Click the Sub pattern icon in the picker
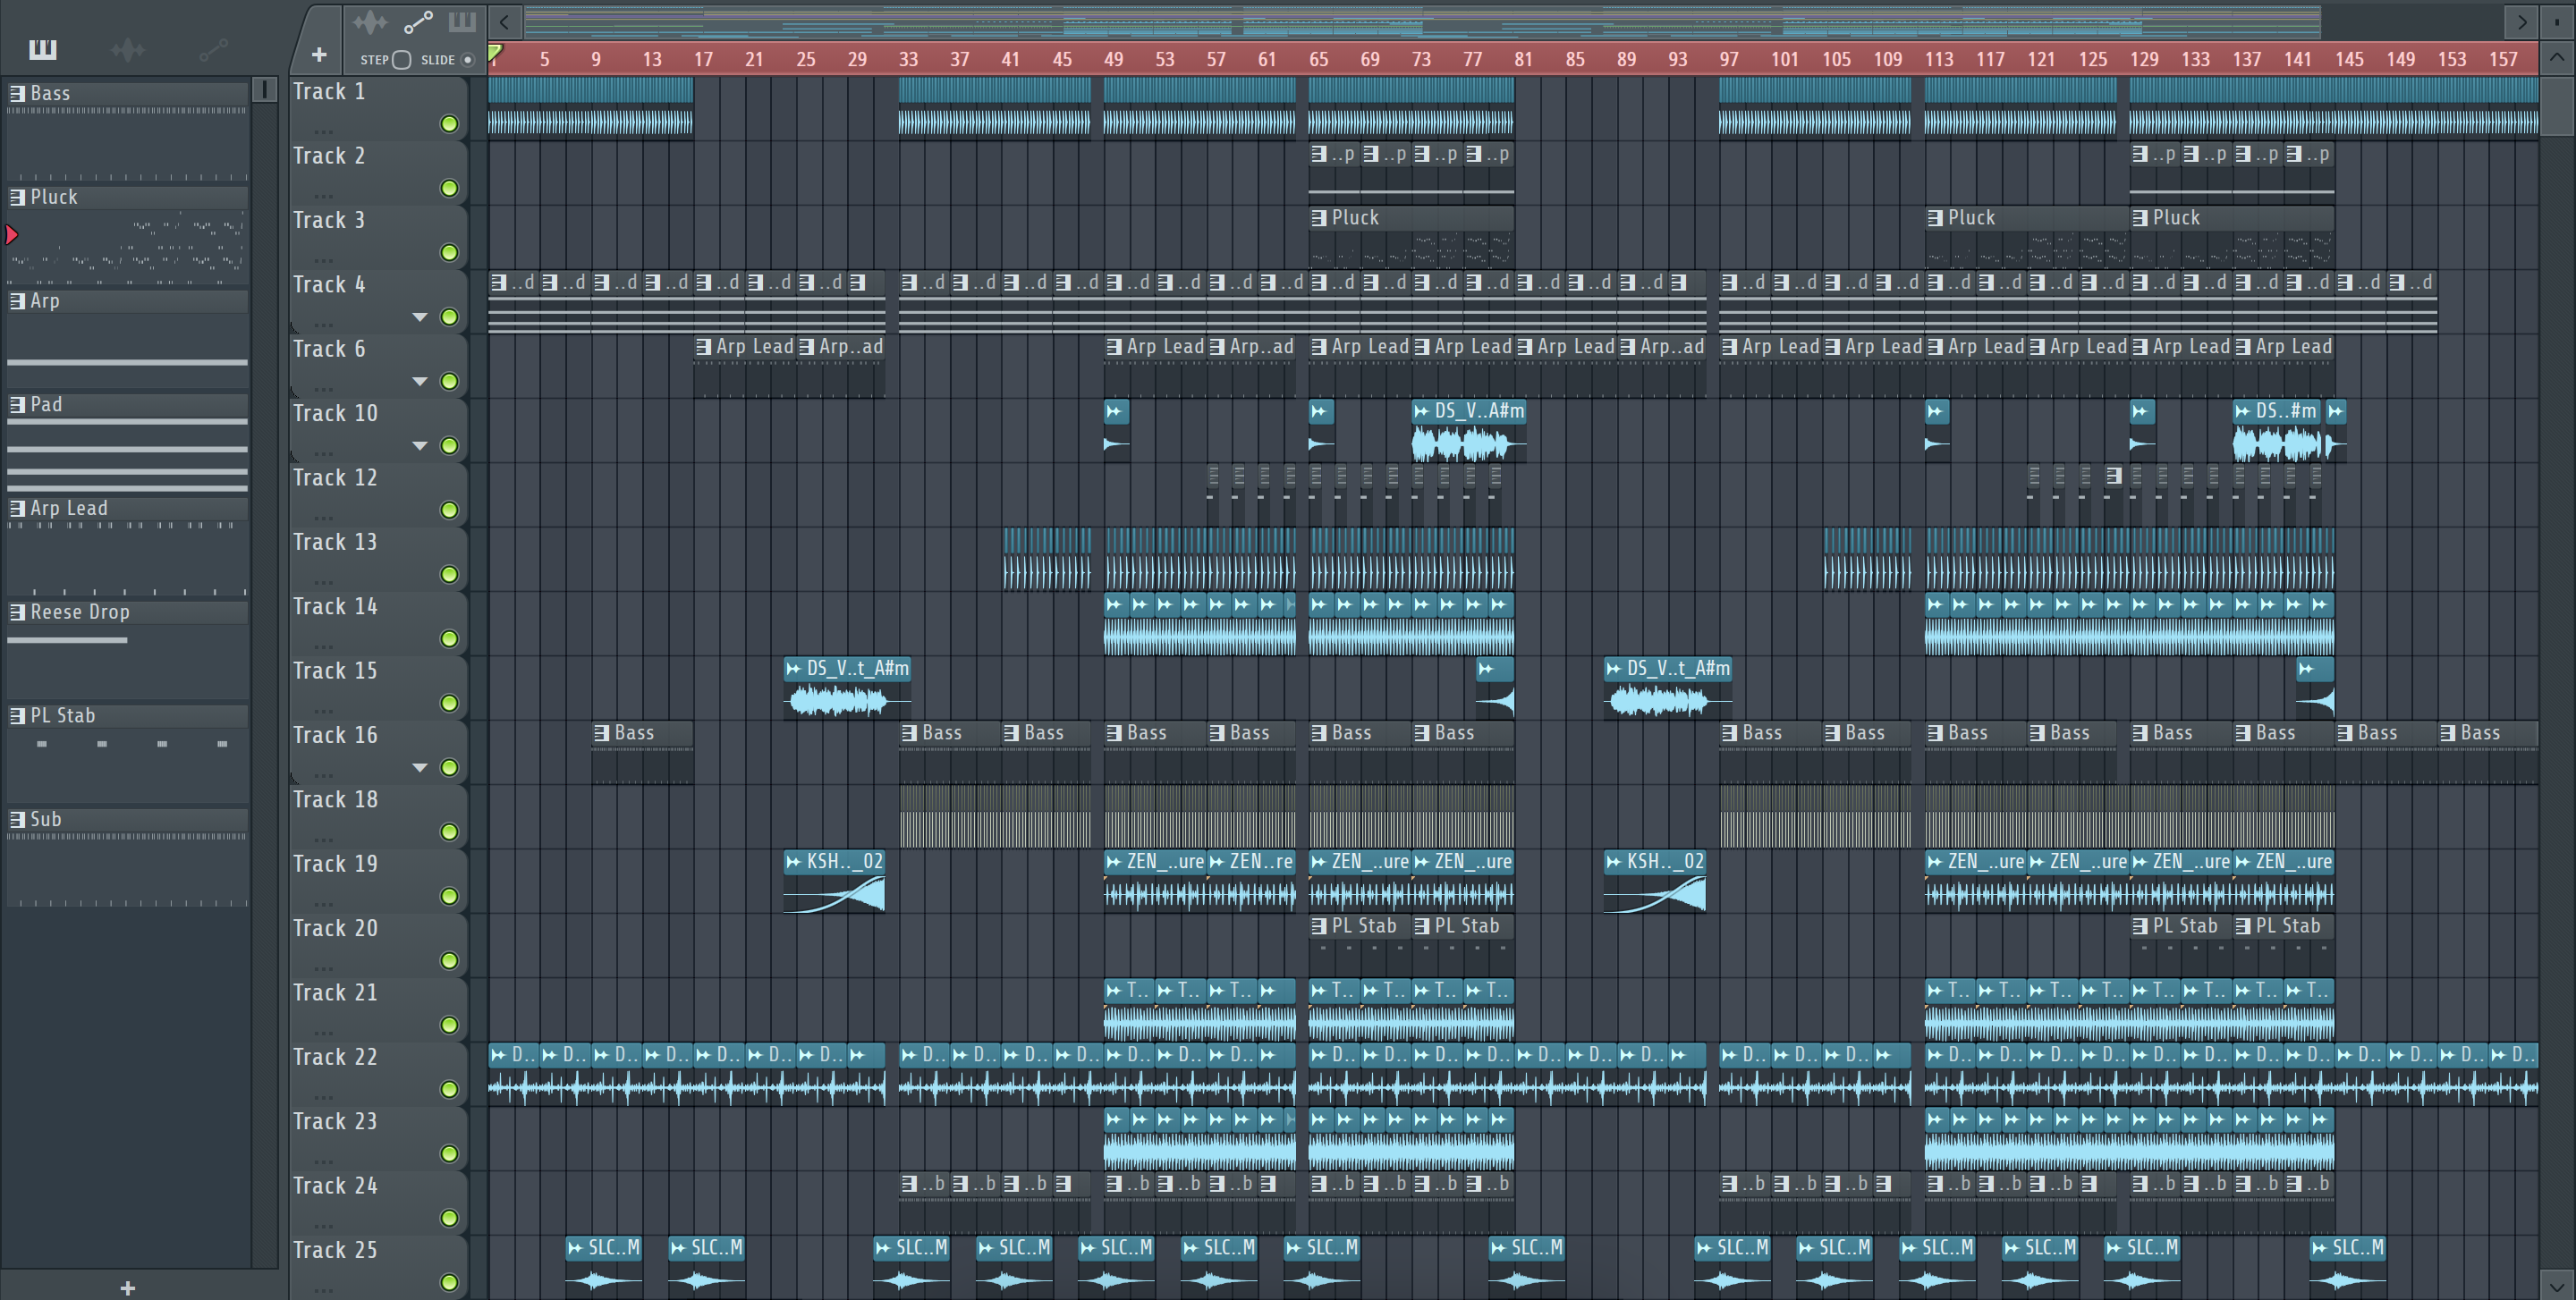This screenshot has width=2576, height=1300. pos(17,819)
